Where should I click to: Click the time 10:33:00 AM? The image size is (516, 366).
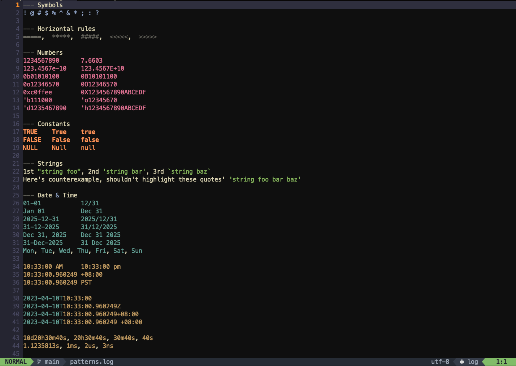click(43, 267)
